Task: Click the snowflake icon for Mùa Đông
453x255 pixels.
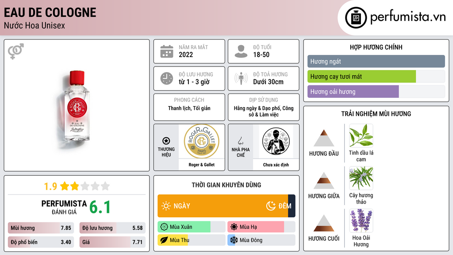Action: [234, 240]
